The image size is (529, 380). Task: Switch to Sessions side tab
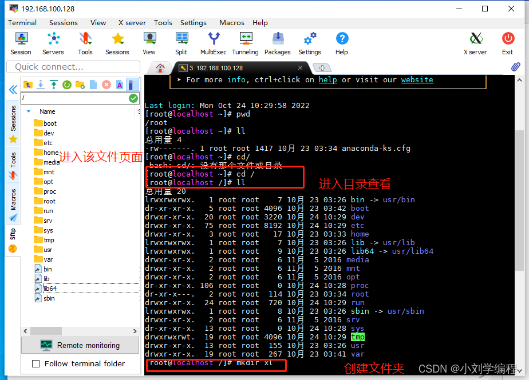click(x=13, y=123)
